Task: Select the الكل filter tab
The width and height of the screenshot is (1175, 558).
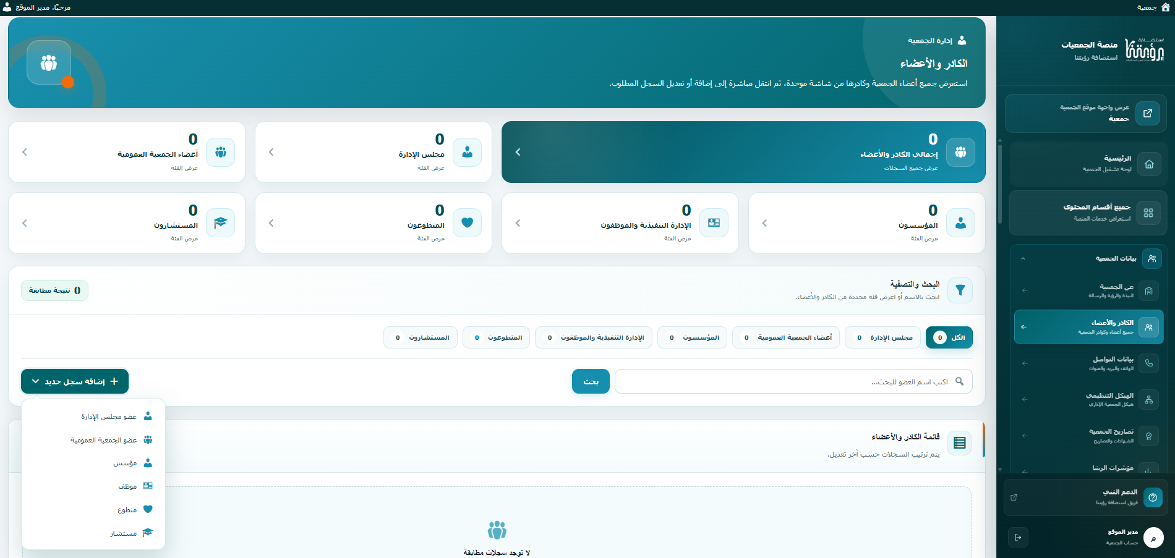Action: [x=949, y=337]
